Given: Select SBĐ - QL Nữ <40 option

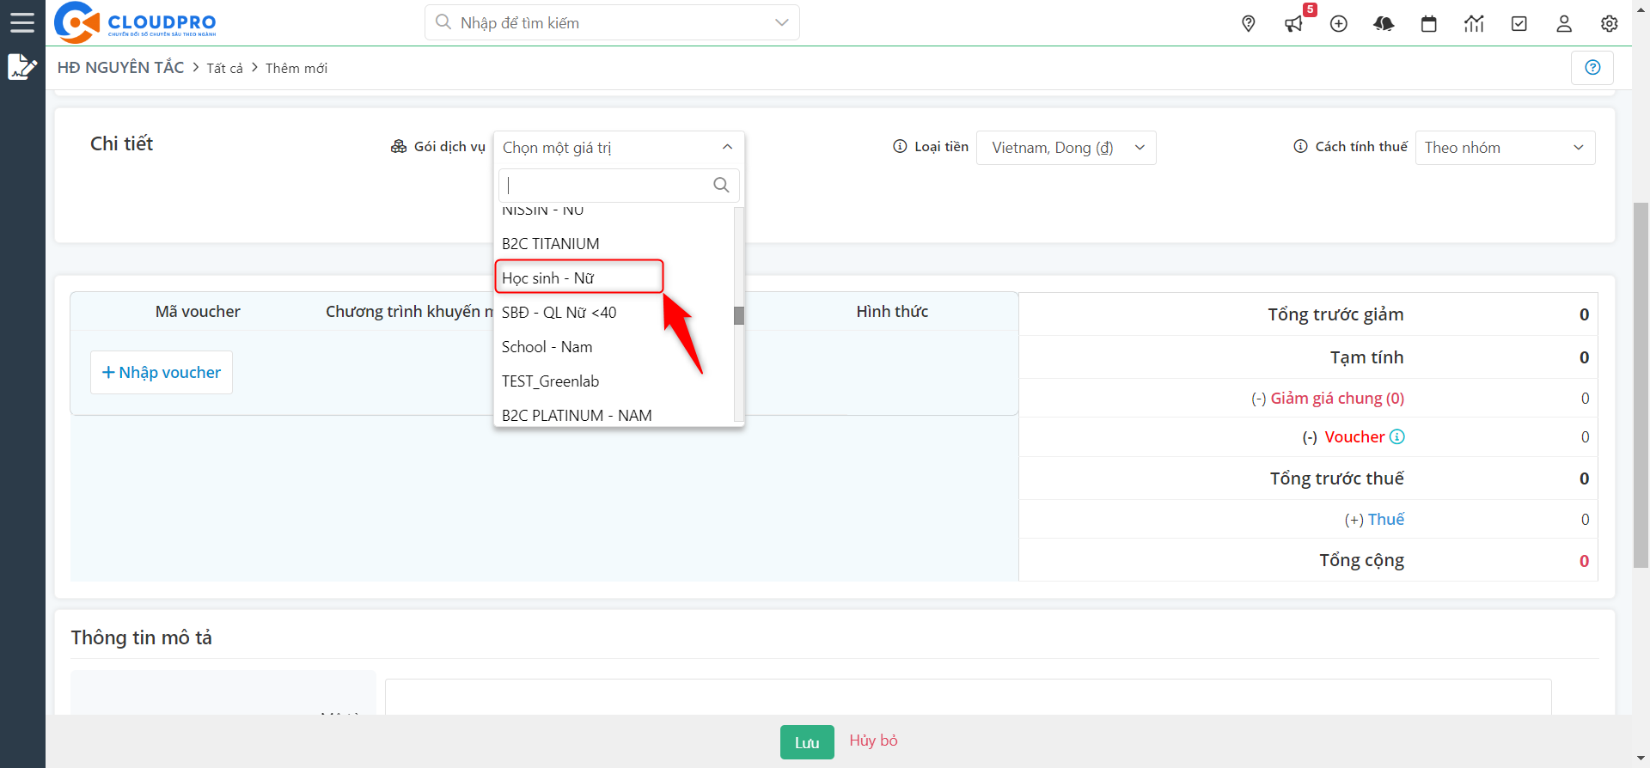Looking at the screenshot, I should (x=614, y=312).
